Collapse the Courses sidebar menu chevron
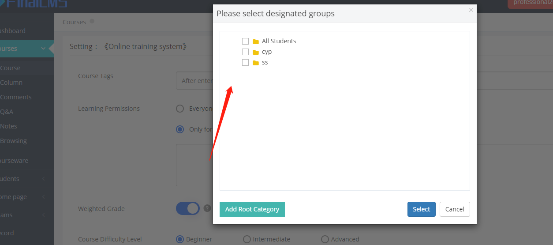 click(43, 49)
